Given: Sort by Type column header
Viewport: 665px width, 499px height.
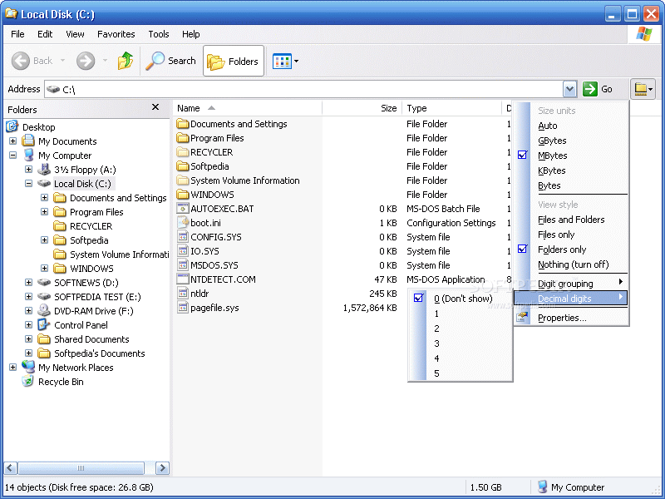Looking at the screenshot, I should (452, 108).
